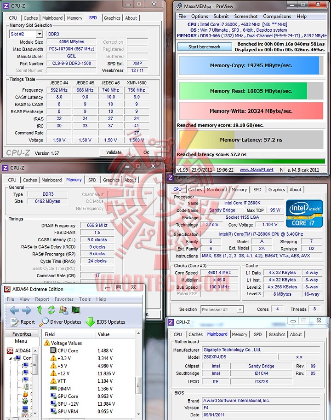
Task: Select the VTT voltage row
Action: coord(81,381)
